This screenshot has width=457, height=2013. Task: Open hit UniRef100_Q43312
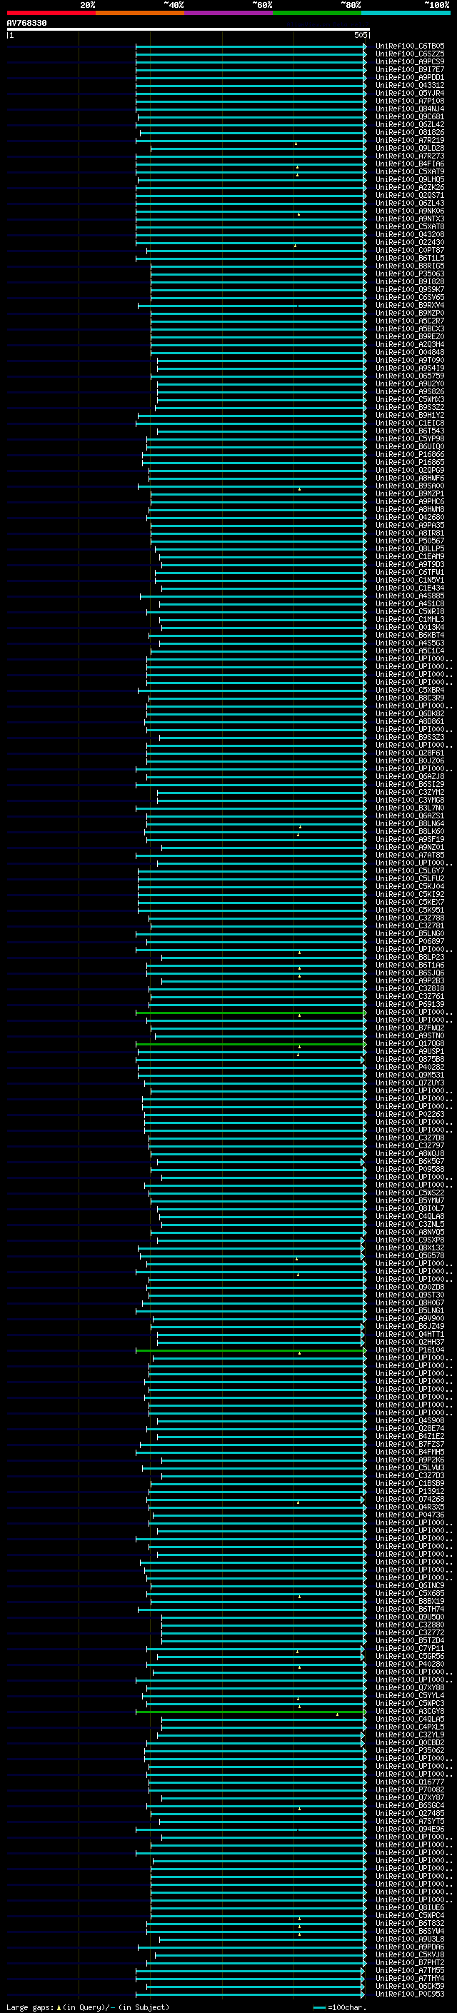point(409,85)
